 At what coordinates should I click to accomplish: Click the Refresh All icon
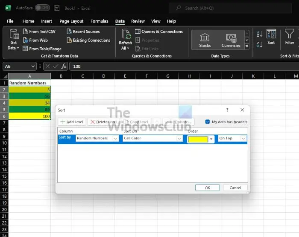click(x=126, y=34)
